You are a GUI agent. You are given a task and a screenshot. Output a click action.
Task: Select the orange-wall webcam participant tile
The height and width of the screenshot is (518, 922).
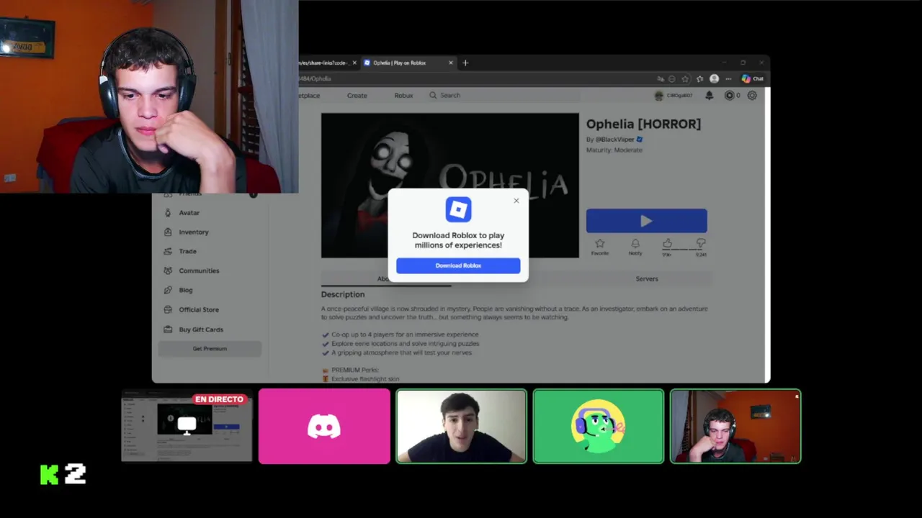735,427
